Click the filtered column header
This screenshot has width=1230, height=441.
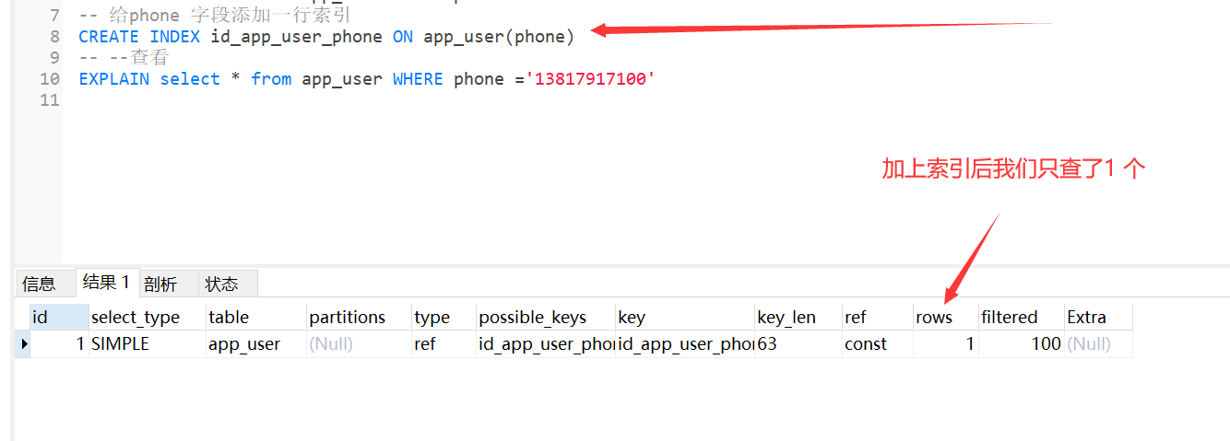pyautogui.click(x=1021, y=317)
